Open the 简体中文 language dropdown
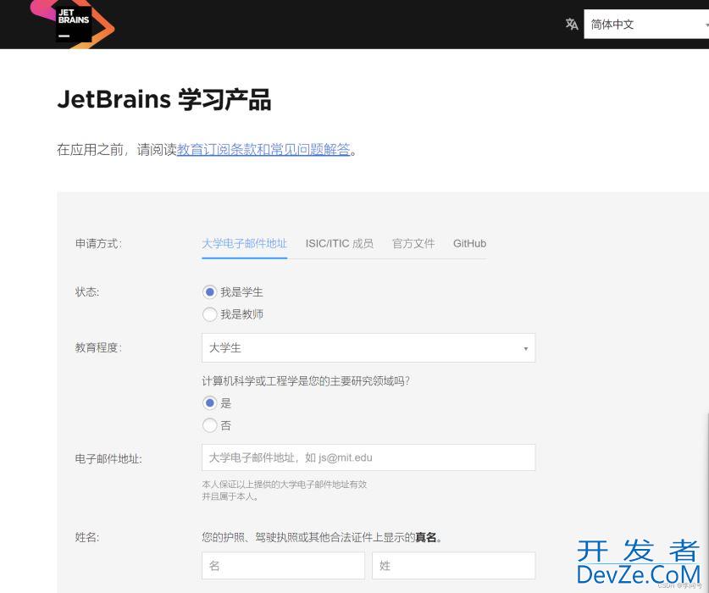 pyautogui.click(x=646, y=24)
